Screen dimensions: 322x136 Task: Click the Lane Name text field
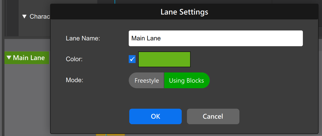216,38
